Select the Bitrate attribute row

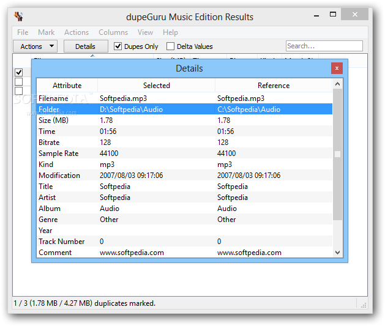pos(185,143)
